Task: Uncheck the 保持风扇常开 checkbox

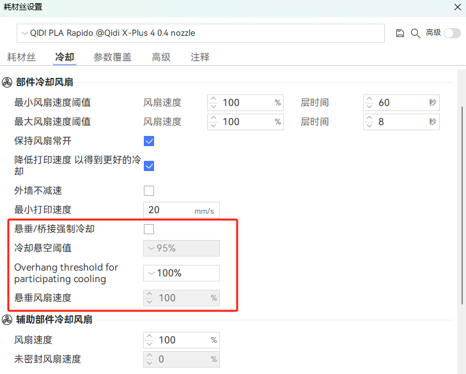Action: click(149, 141)
